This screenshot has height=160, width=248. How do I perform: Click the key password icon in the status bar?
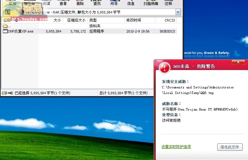click(10, 93)
